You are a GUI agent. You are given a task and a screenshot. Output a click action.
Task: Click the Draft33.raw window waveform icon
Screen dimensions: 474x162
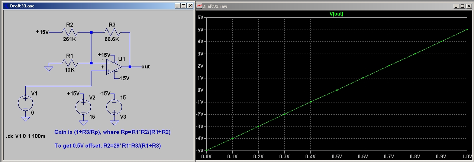pos(199,6)
